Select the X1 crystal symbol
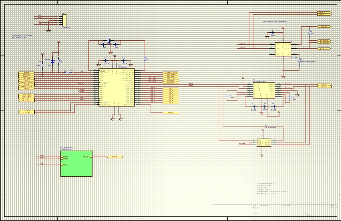The height and width of the screenshot is (221, 341). coord(108,40)
